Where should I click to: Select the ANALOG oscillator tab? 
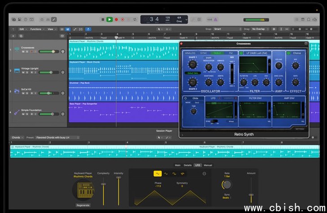190,53
